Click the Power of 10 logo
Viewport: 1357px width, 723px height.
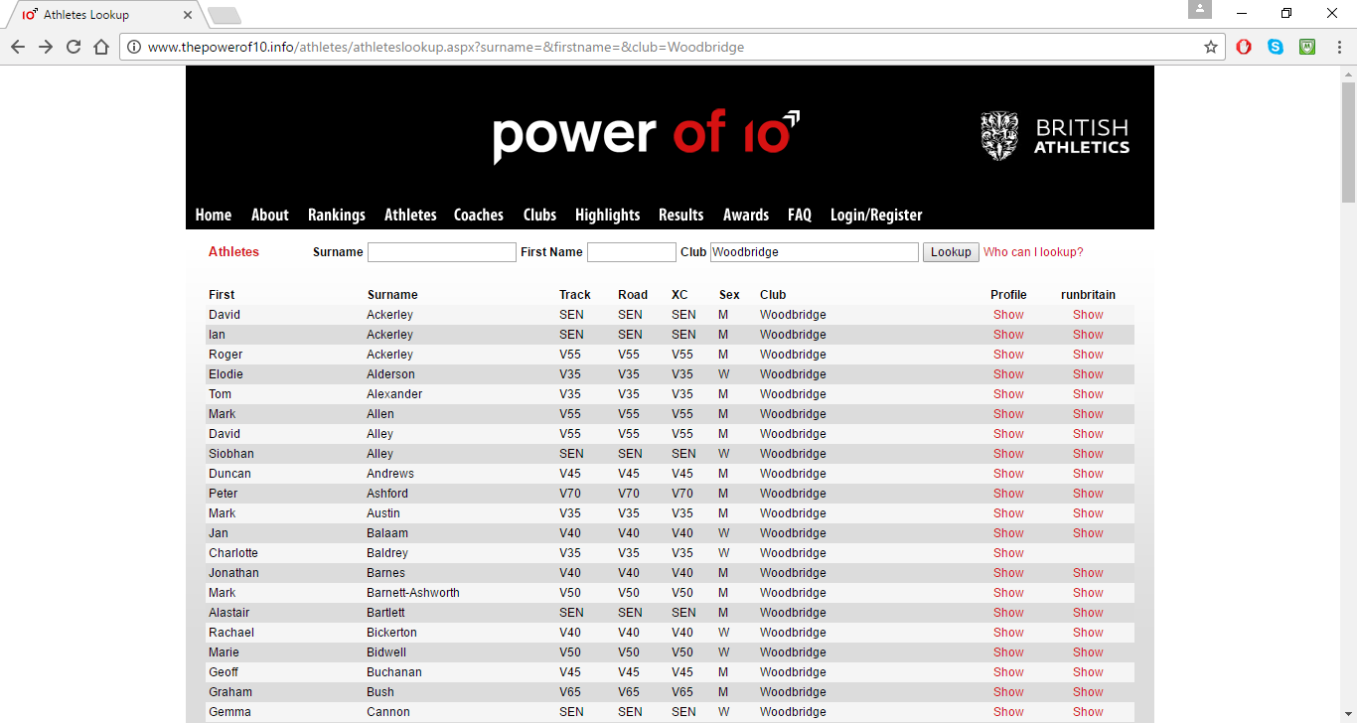[646, 135]
